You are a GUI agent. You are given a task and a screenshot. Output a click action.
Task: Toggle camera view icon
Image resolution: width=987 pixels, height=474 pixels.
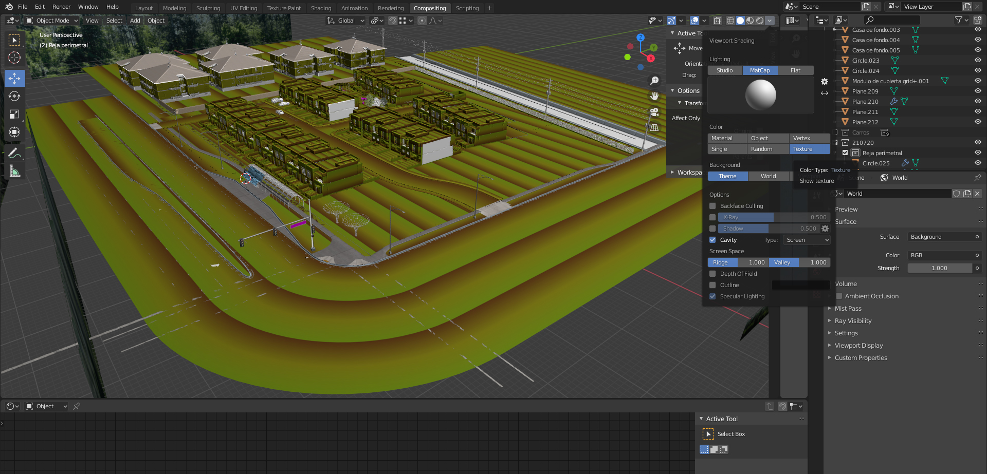654,111
